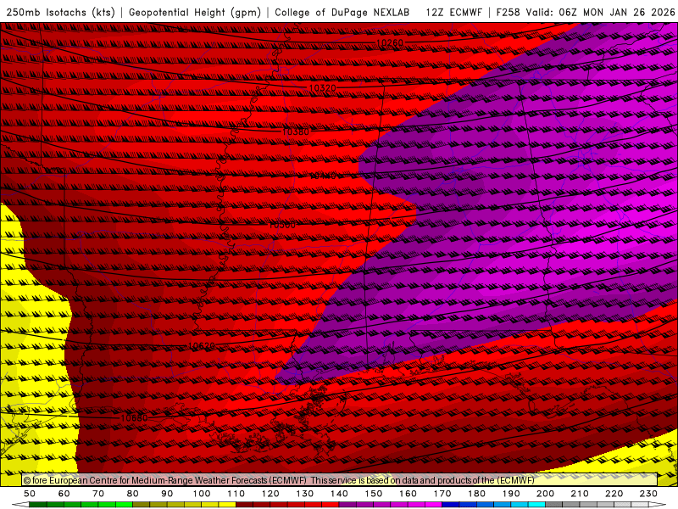
Task: Click 'College of DuPage NEXLAB' in header
Action: pos(342,12)
